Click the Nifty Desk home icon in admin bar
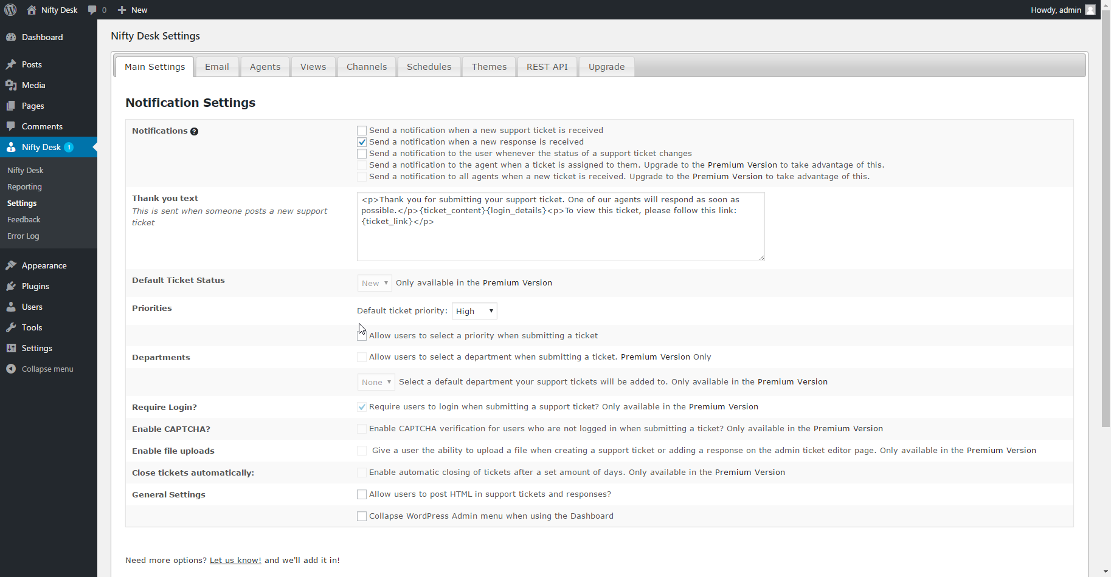1111x577 pixels. coord(32,10)
